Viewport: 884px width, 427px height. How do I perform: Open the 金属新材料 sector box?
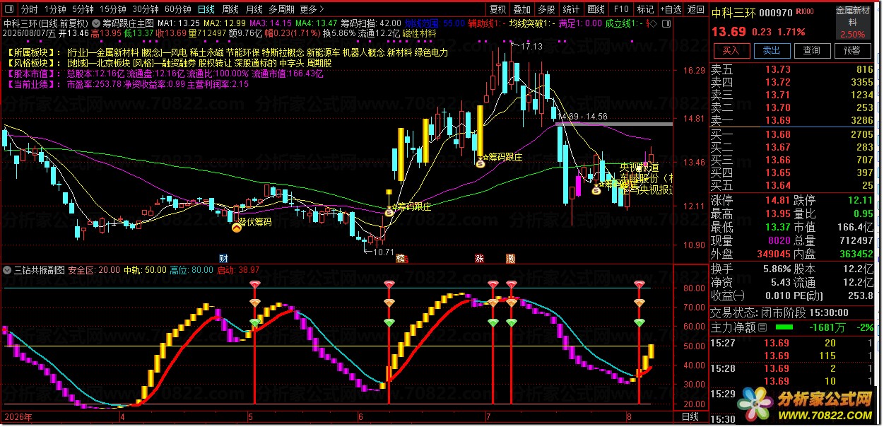854,22
